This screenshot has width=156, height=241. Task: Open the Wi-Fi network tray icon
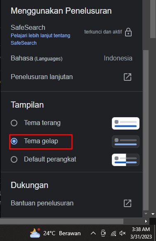tap(113, 233)
